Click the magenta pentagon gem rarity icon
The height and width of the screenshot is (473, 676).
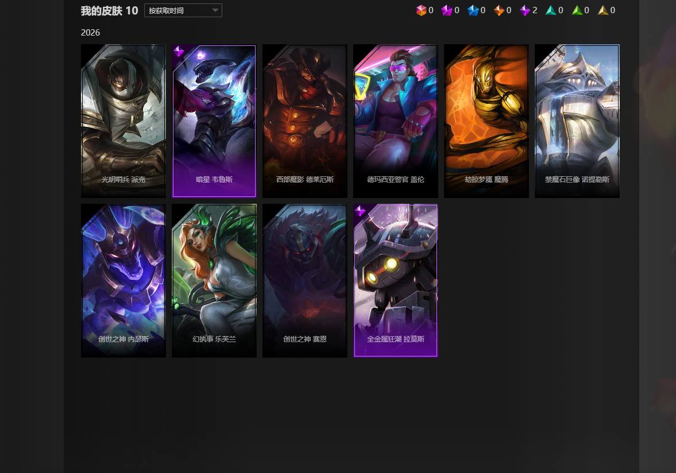[x=447, y=10]
